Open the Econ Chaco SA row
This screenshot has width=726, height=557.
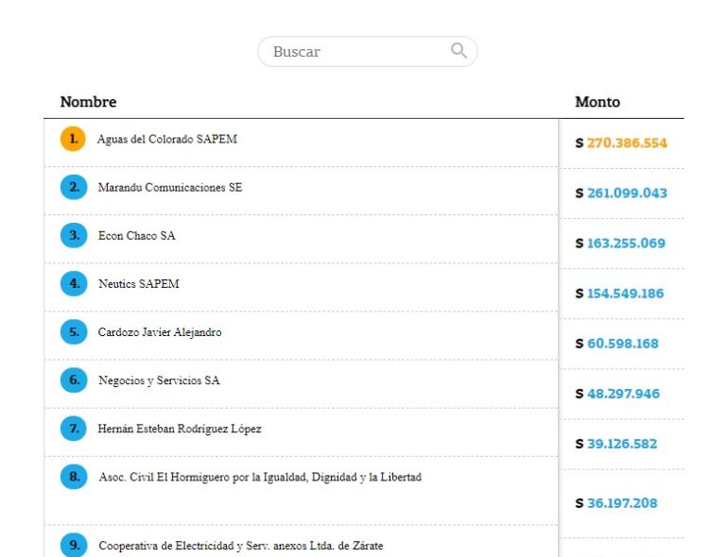point(136,236)
